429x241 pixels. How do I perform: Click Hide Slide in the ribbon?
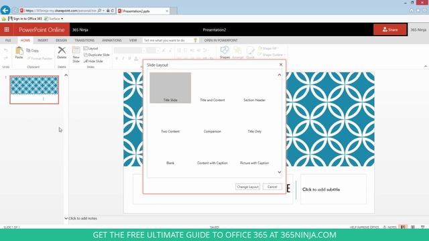point(93,61)
